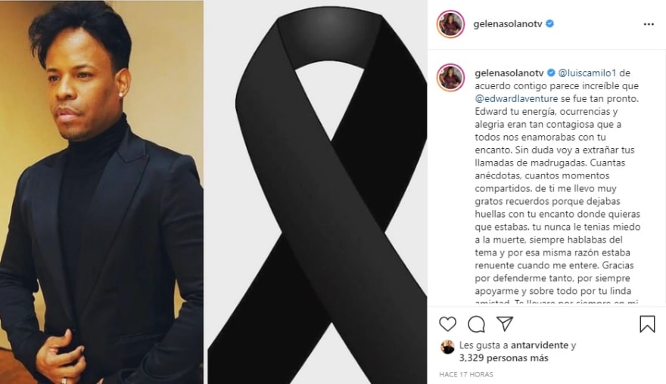Like the post with the heart icon
Viewport: 666px width, 384px height.
pos(447,324)
